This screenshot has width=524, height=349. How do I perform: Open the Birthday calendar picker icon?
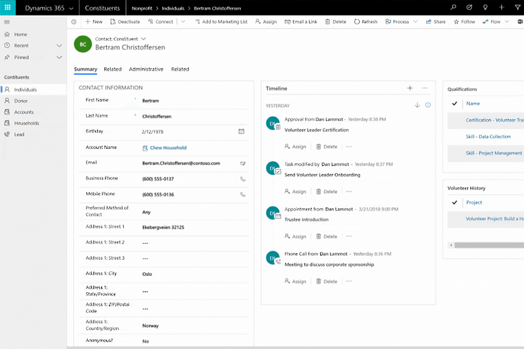click(241, 132)
